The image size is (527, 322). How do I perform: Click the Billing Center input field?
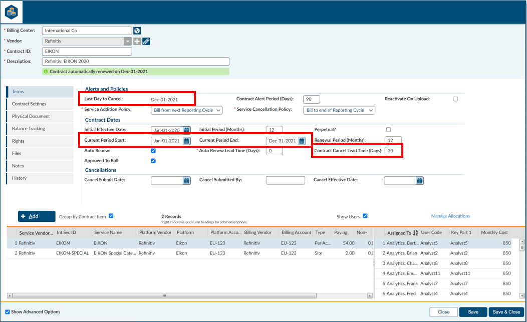tap(87, 31)
